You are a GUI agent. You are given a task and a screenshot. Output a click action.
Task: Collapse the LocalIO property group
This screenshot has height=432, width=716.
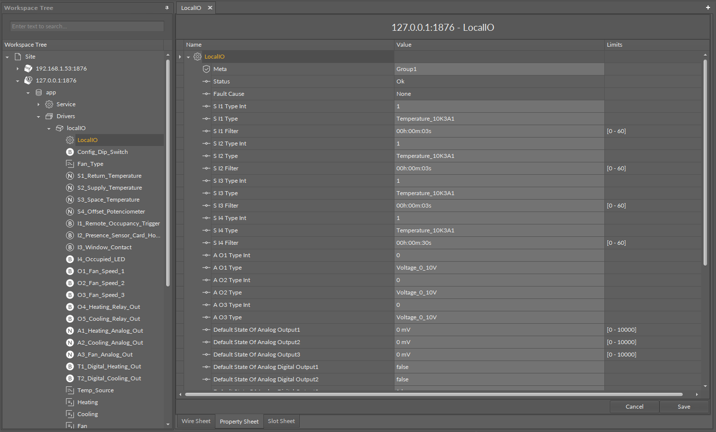coord(189,57)
